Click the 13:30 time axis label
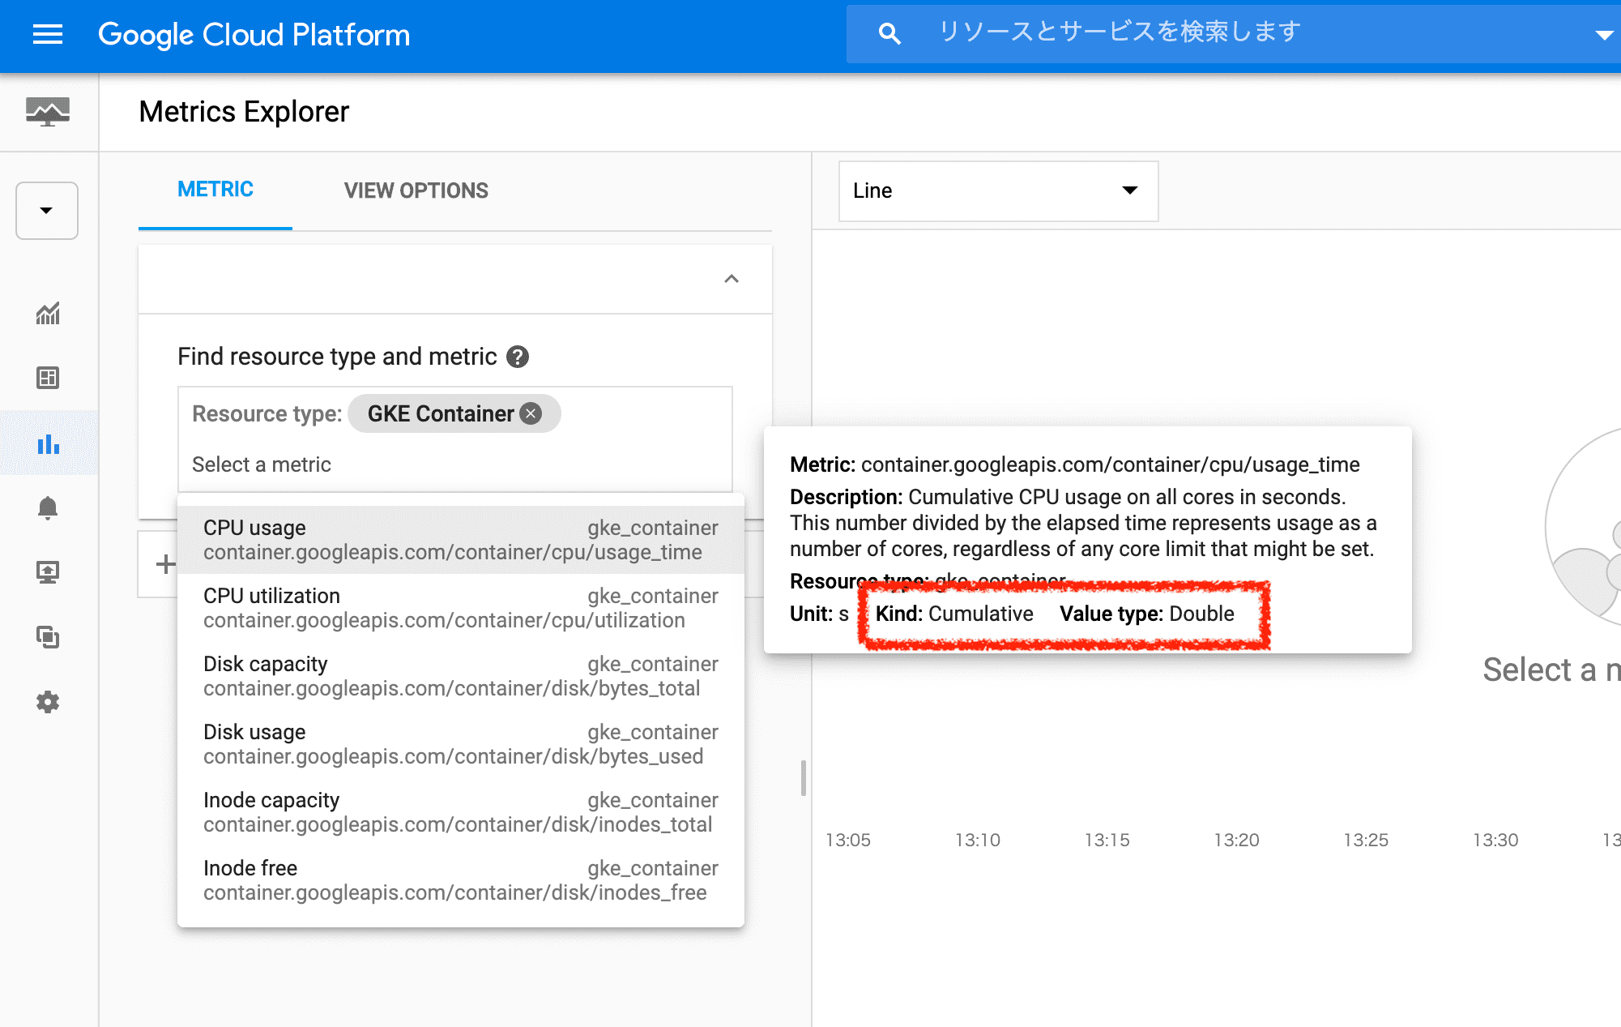 click(x=1495, y=840)
